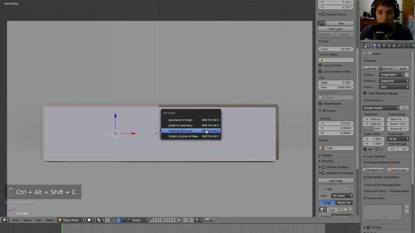Click the Add Image button
This screenshot has width=415, height=233.
point(336,181)
